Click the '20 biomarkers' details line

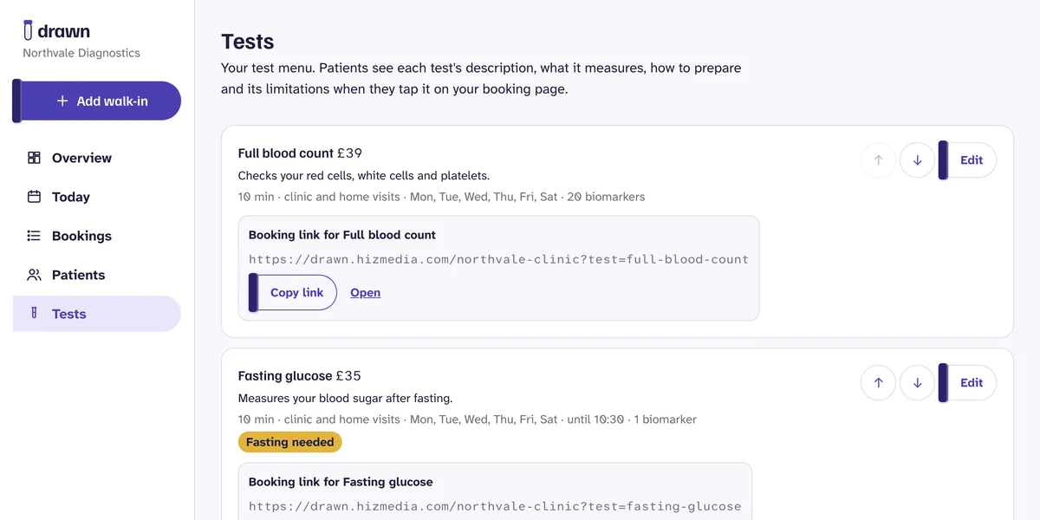[x=442, y=197]
